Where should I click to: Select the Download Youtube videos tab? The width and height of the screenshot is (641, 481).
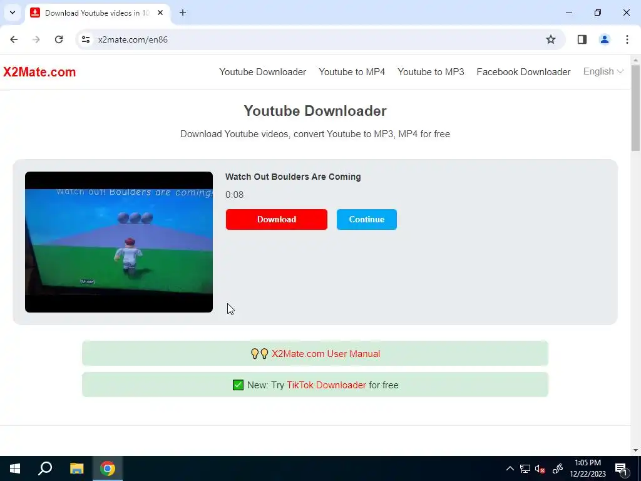(x=97, y=13)
